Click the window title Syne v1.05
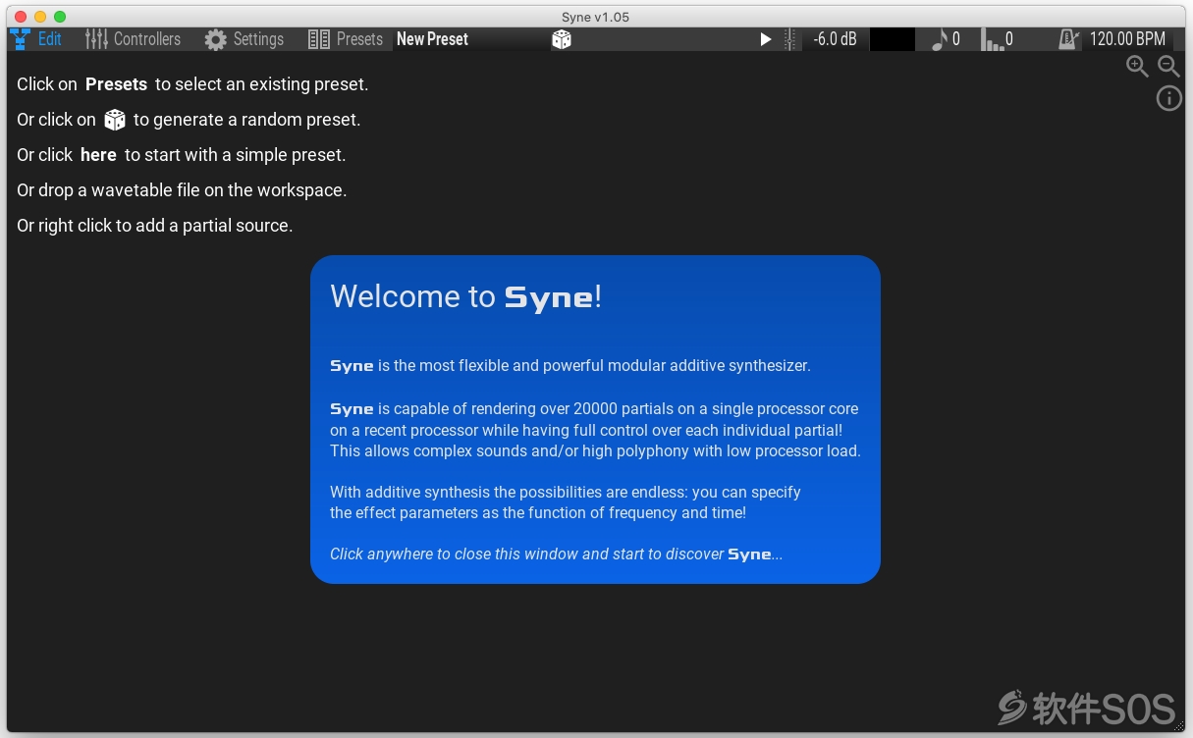Screen dimensions: 1193x738 tap(596, 17)
